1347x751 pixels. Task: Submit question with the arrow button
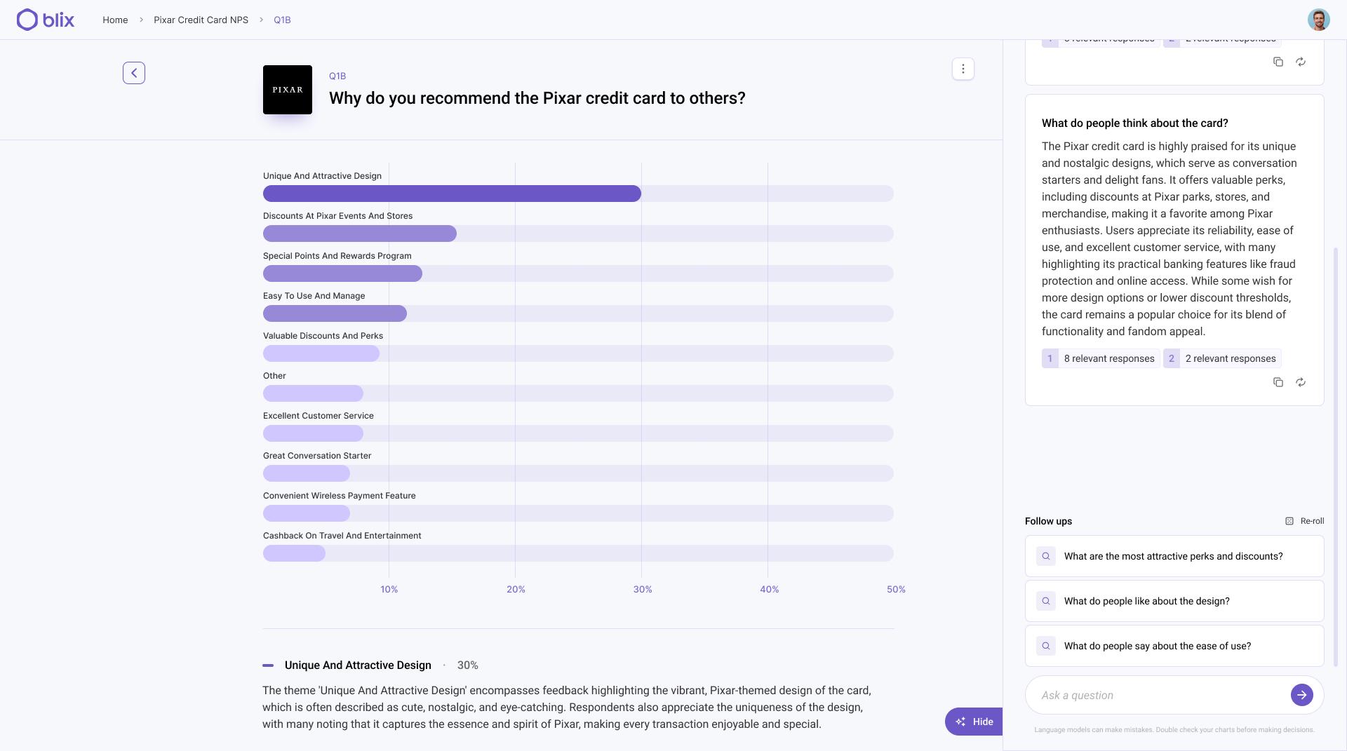coord(1301,695)
